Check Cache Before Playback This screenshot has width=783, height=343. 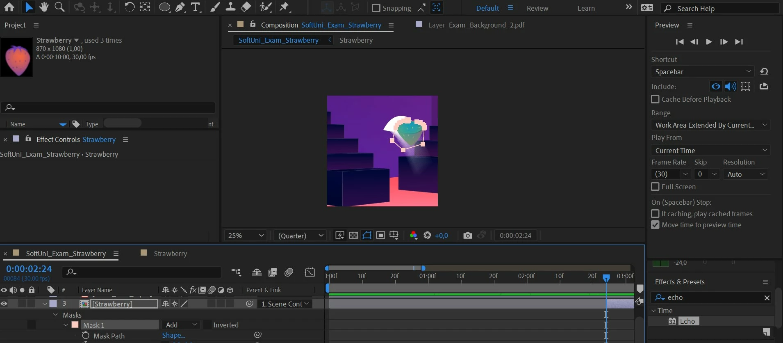[x=656, y=99]
